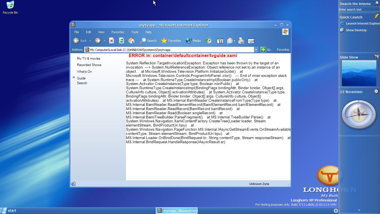Open the Back button dropdown arrow

(x=90, y=41)
